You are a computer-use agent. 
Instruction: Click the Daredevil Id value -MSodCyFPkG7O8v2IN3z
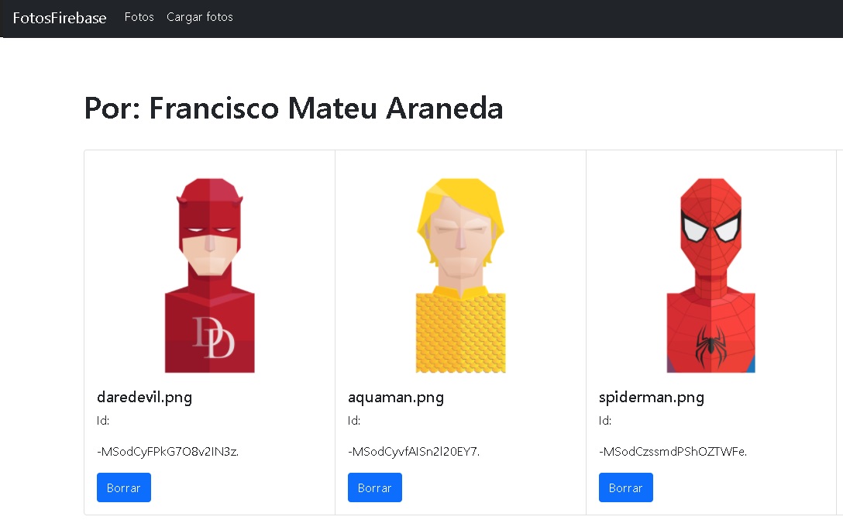point(168,452)
